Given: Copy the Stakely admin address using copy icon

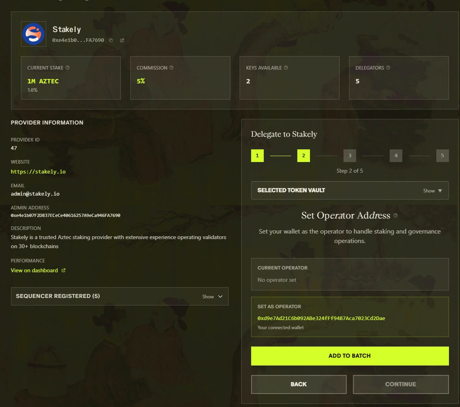Looking at the screenshot, I should click(111, 40).
